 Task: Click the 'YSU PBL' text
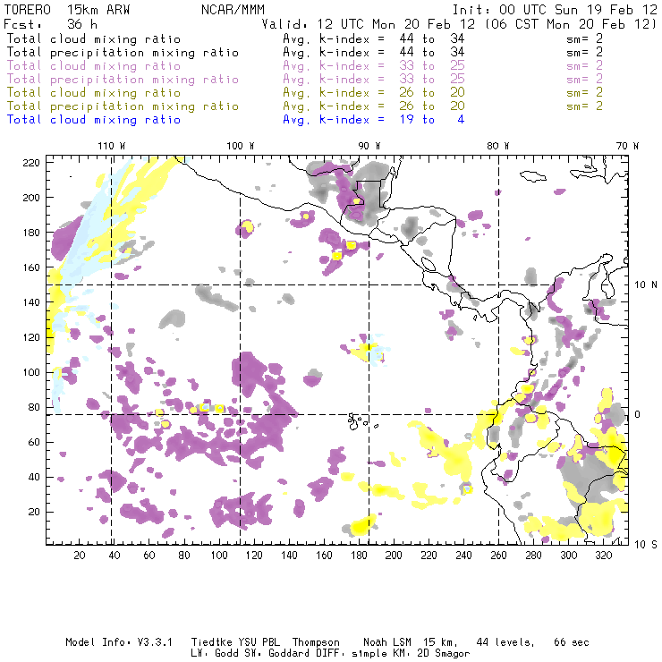click(x=259, y=642)
